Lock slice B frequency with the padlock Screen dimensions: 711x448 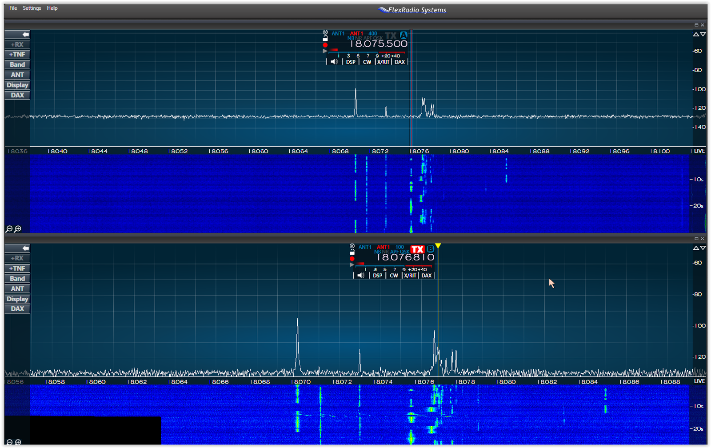pos(352,252)
